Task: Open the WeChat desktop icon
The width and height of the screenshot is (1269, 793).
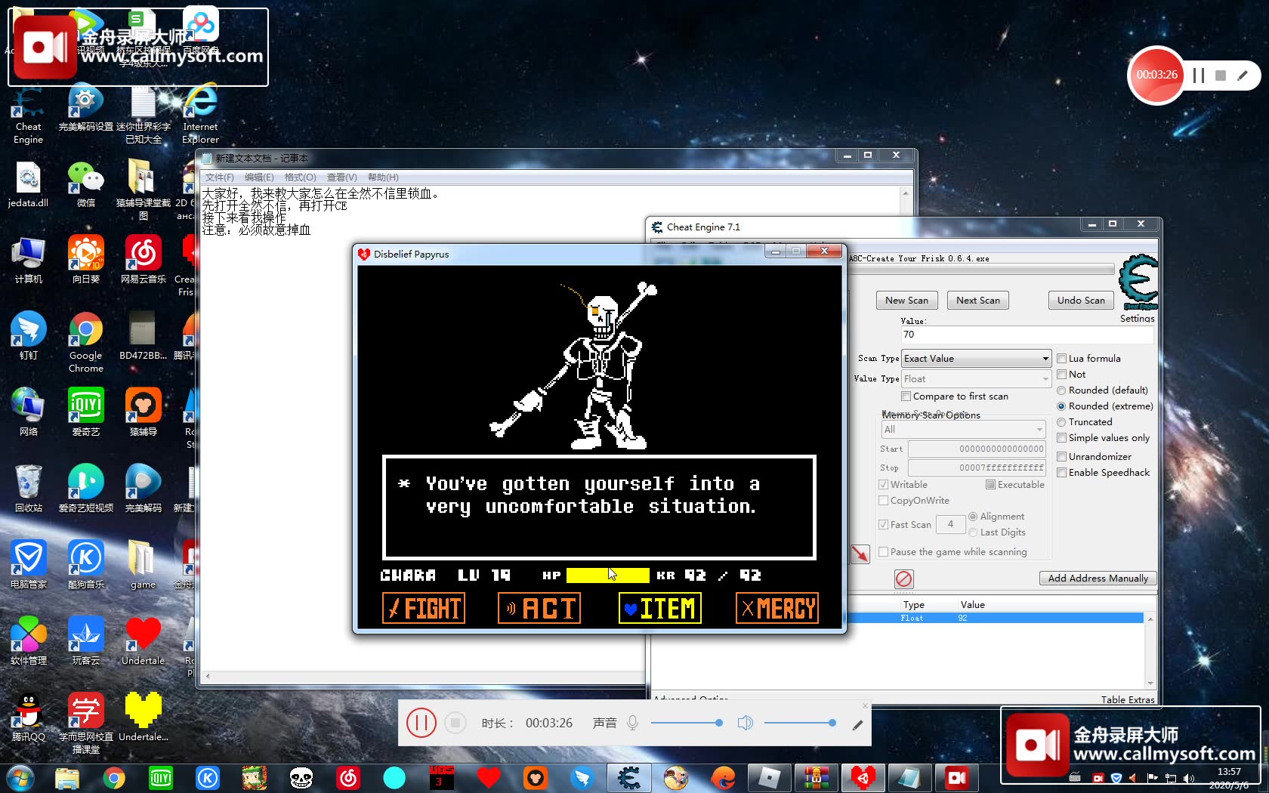Action: coord(86,185)
